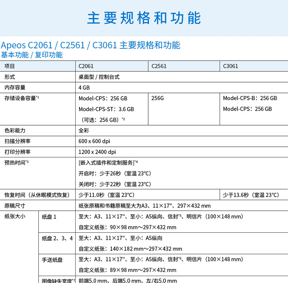Image resolution: width=288 pixels, height=283 pixels.
Task: Click the 手送纸盘 line ending 明信片（100×148 mm）
Action: [161, 259]
